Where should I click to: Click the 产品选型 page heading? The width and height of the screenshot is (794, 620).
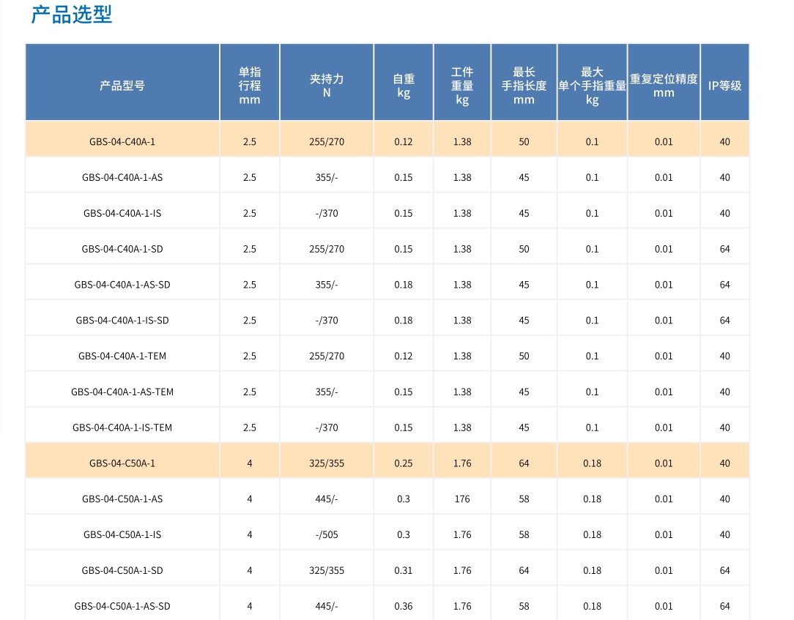tap(72, 15)
